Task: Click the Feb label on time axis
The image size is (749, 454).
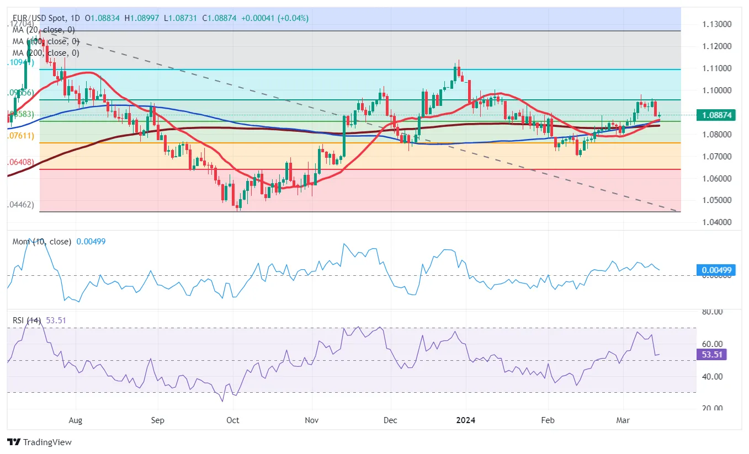Action: click(548, 420)
